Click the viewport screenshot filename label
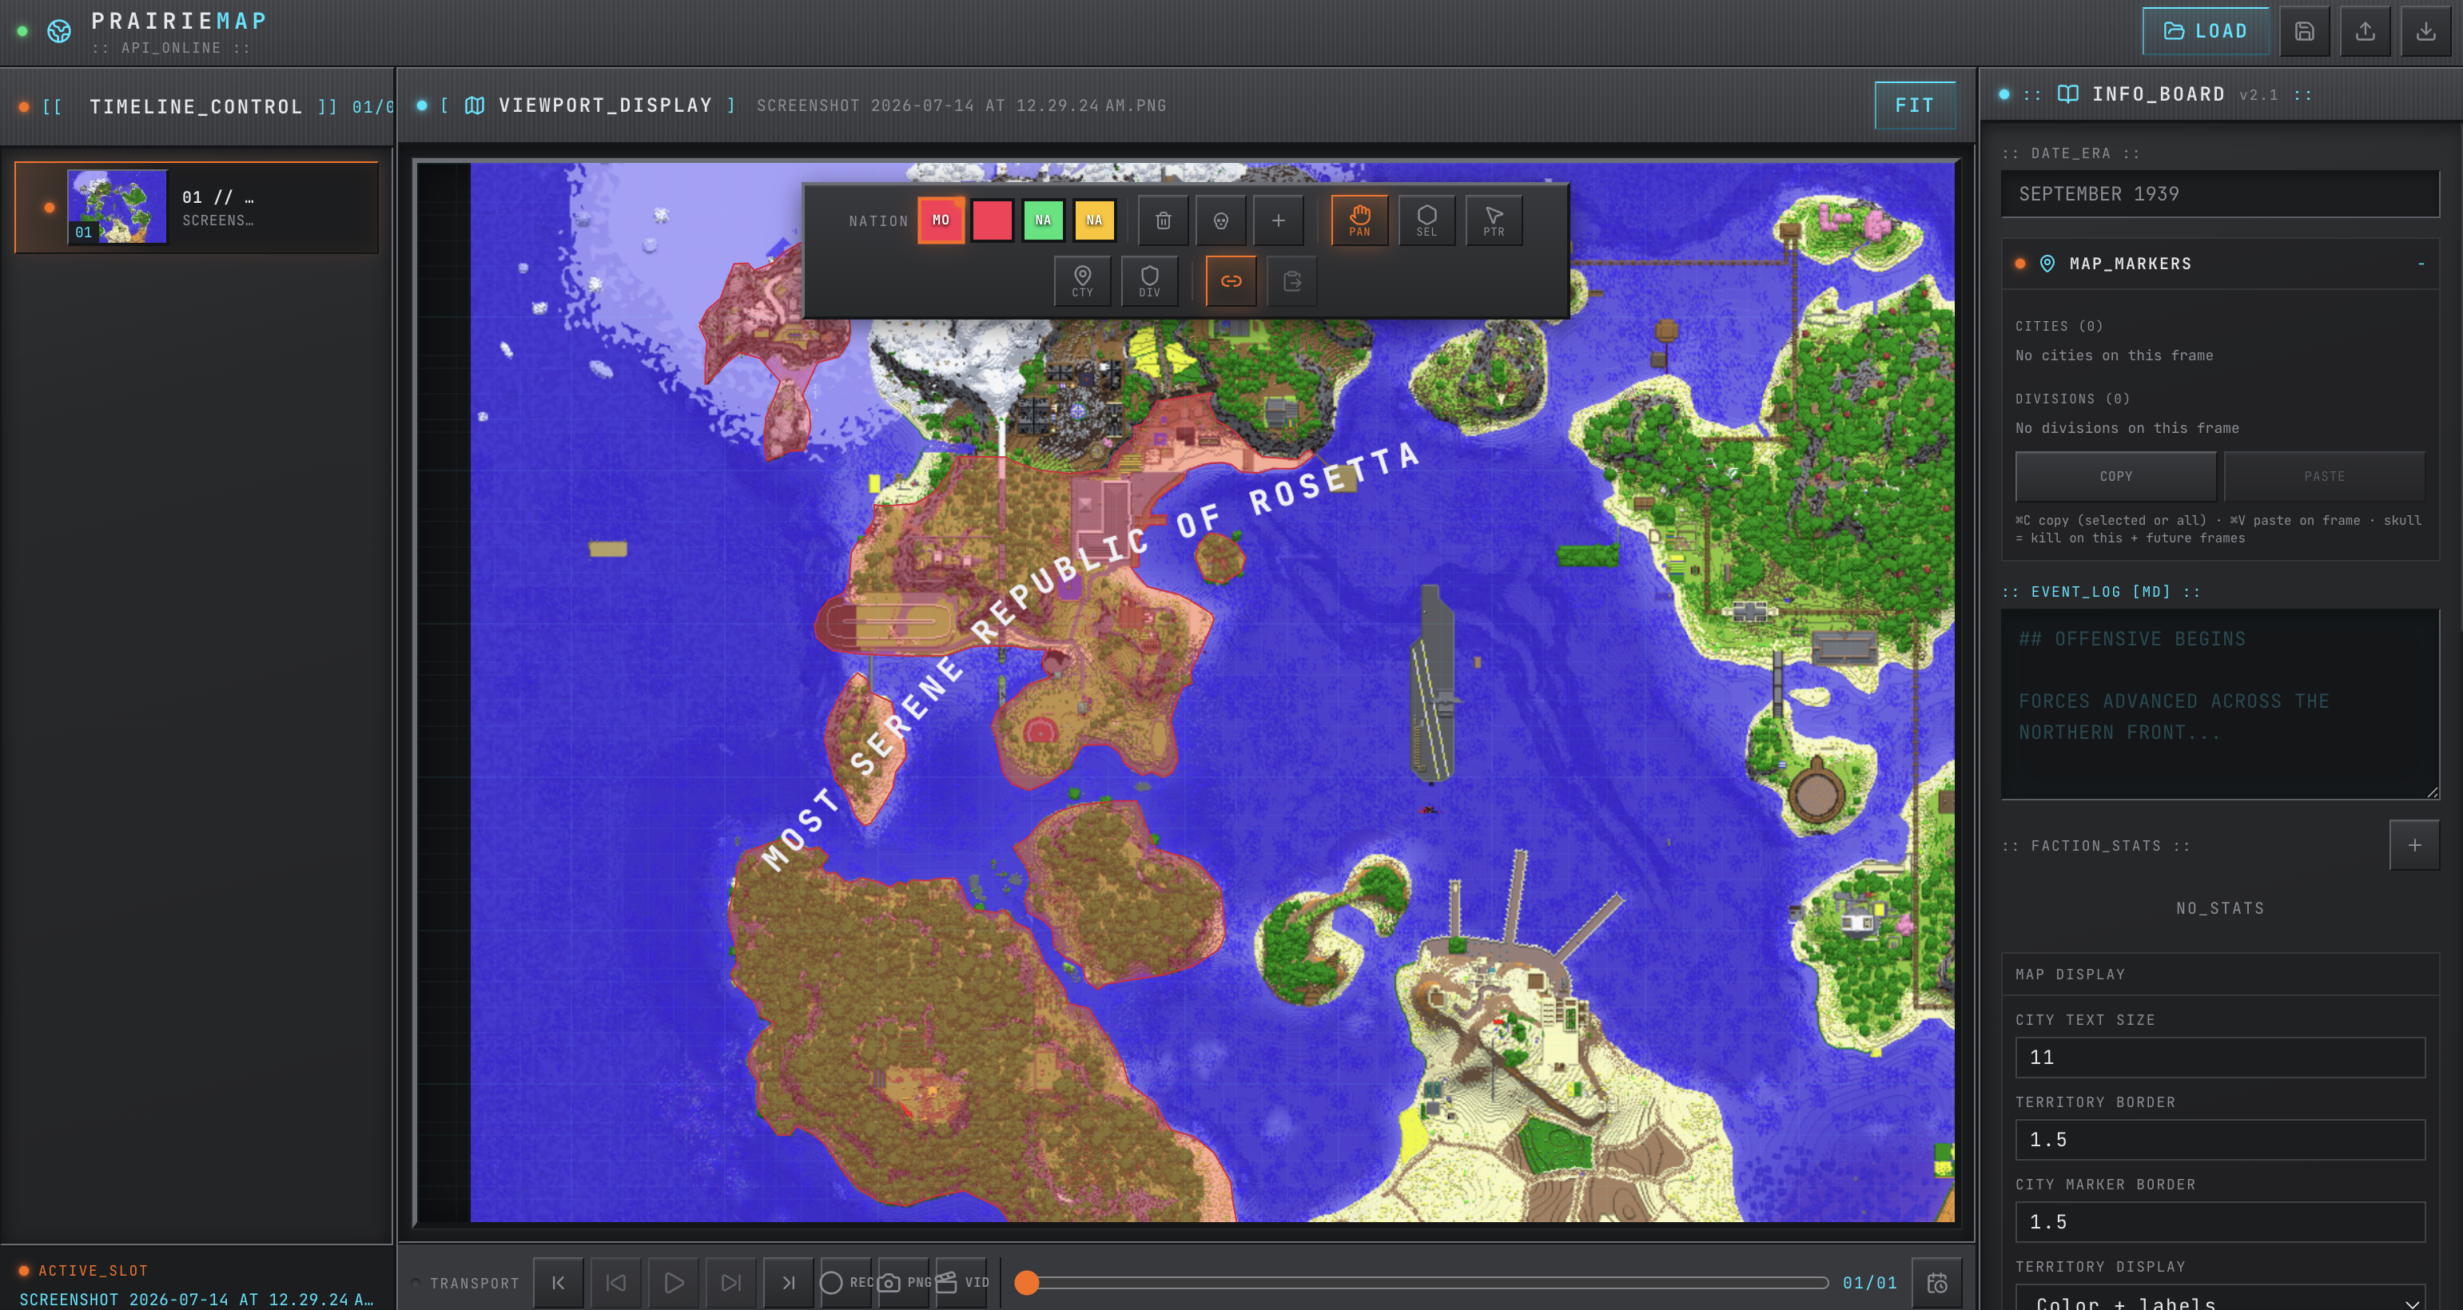 tap(961, 105)
